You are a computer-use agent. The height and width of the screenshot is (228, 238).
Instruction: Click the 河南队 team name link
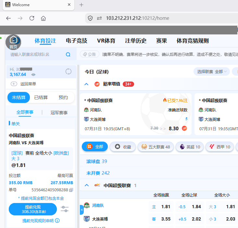pos(98,205)
